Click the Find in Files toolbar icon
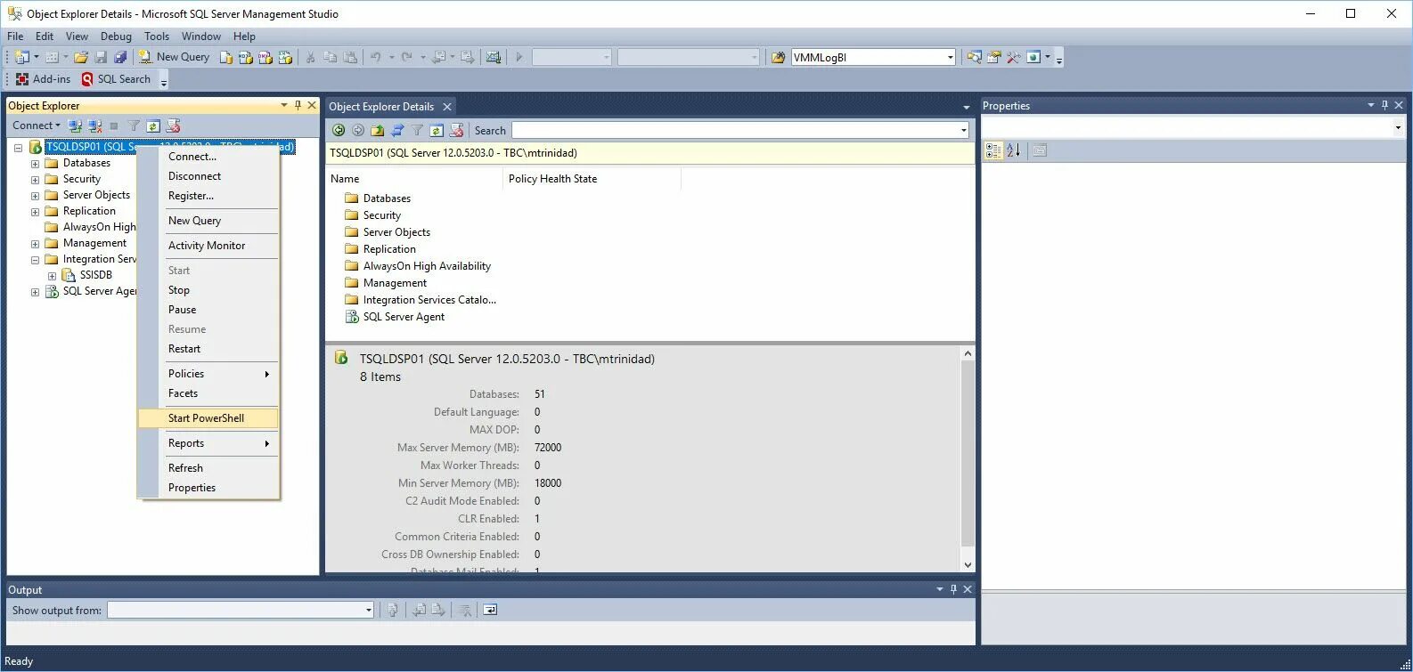Screen dimensions: 1413x672 (975, 57)
